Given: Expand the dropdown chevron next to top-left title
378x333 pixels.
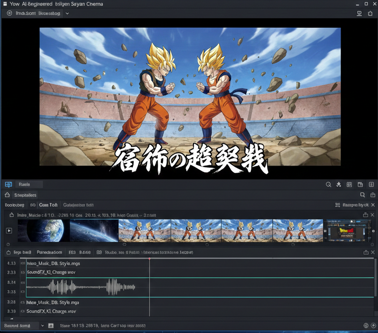Looking at the screenshot, I should coord(67,13).
